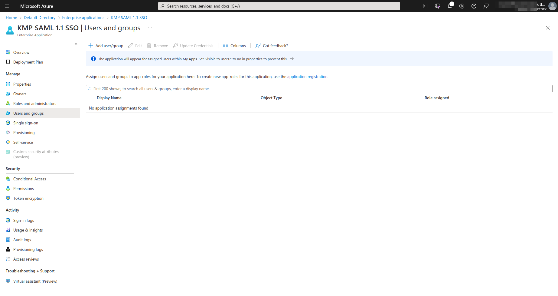Open Cloud Shell from the top bar

(426, 6)
